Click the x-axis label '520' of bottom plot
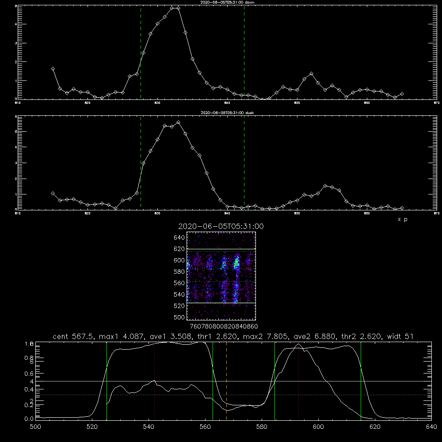Screen dimensions: 442x442 92,427
